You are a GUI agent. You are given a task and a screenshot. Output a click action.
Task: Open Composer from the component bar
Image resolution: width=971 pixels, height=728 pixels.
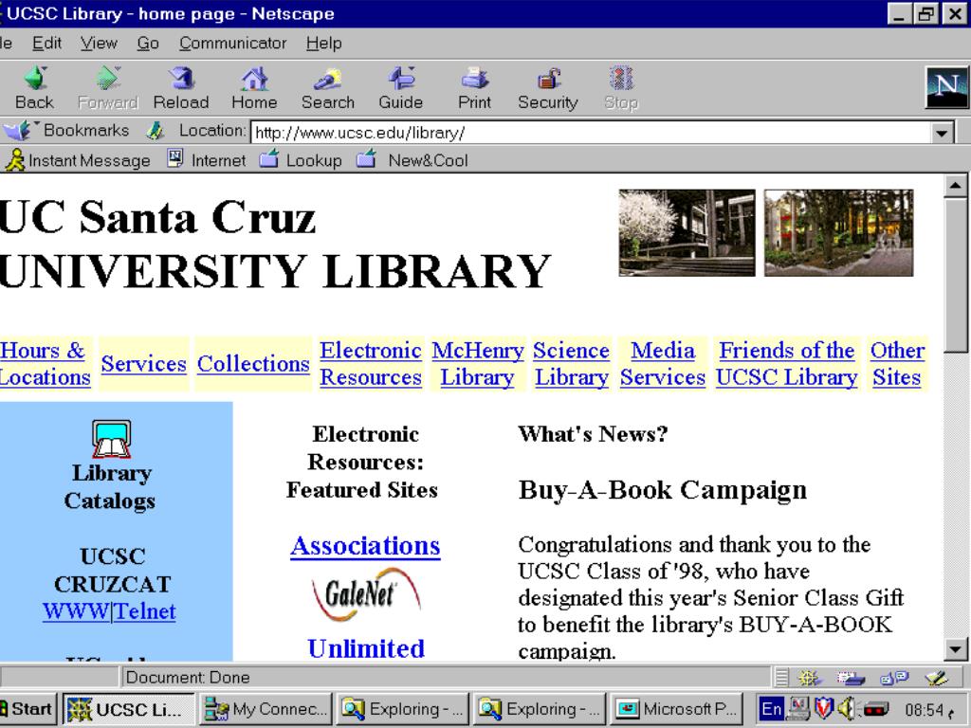(936, 679)
